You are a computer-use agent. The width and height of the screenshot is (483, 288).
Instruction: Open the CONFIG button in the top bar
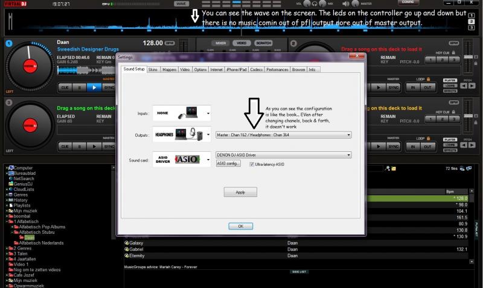coord(408,2)
